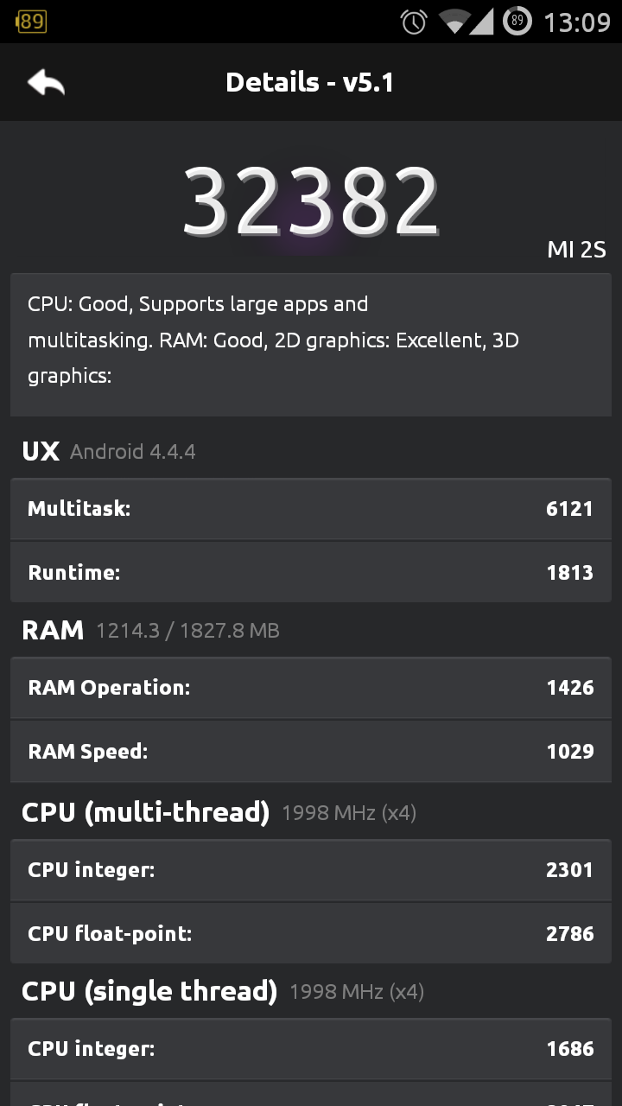Select the Runtime score row

pyautogui.click(x=311, y=572)
